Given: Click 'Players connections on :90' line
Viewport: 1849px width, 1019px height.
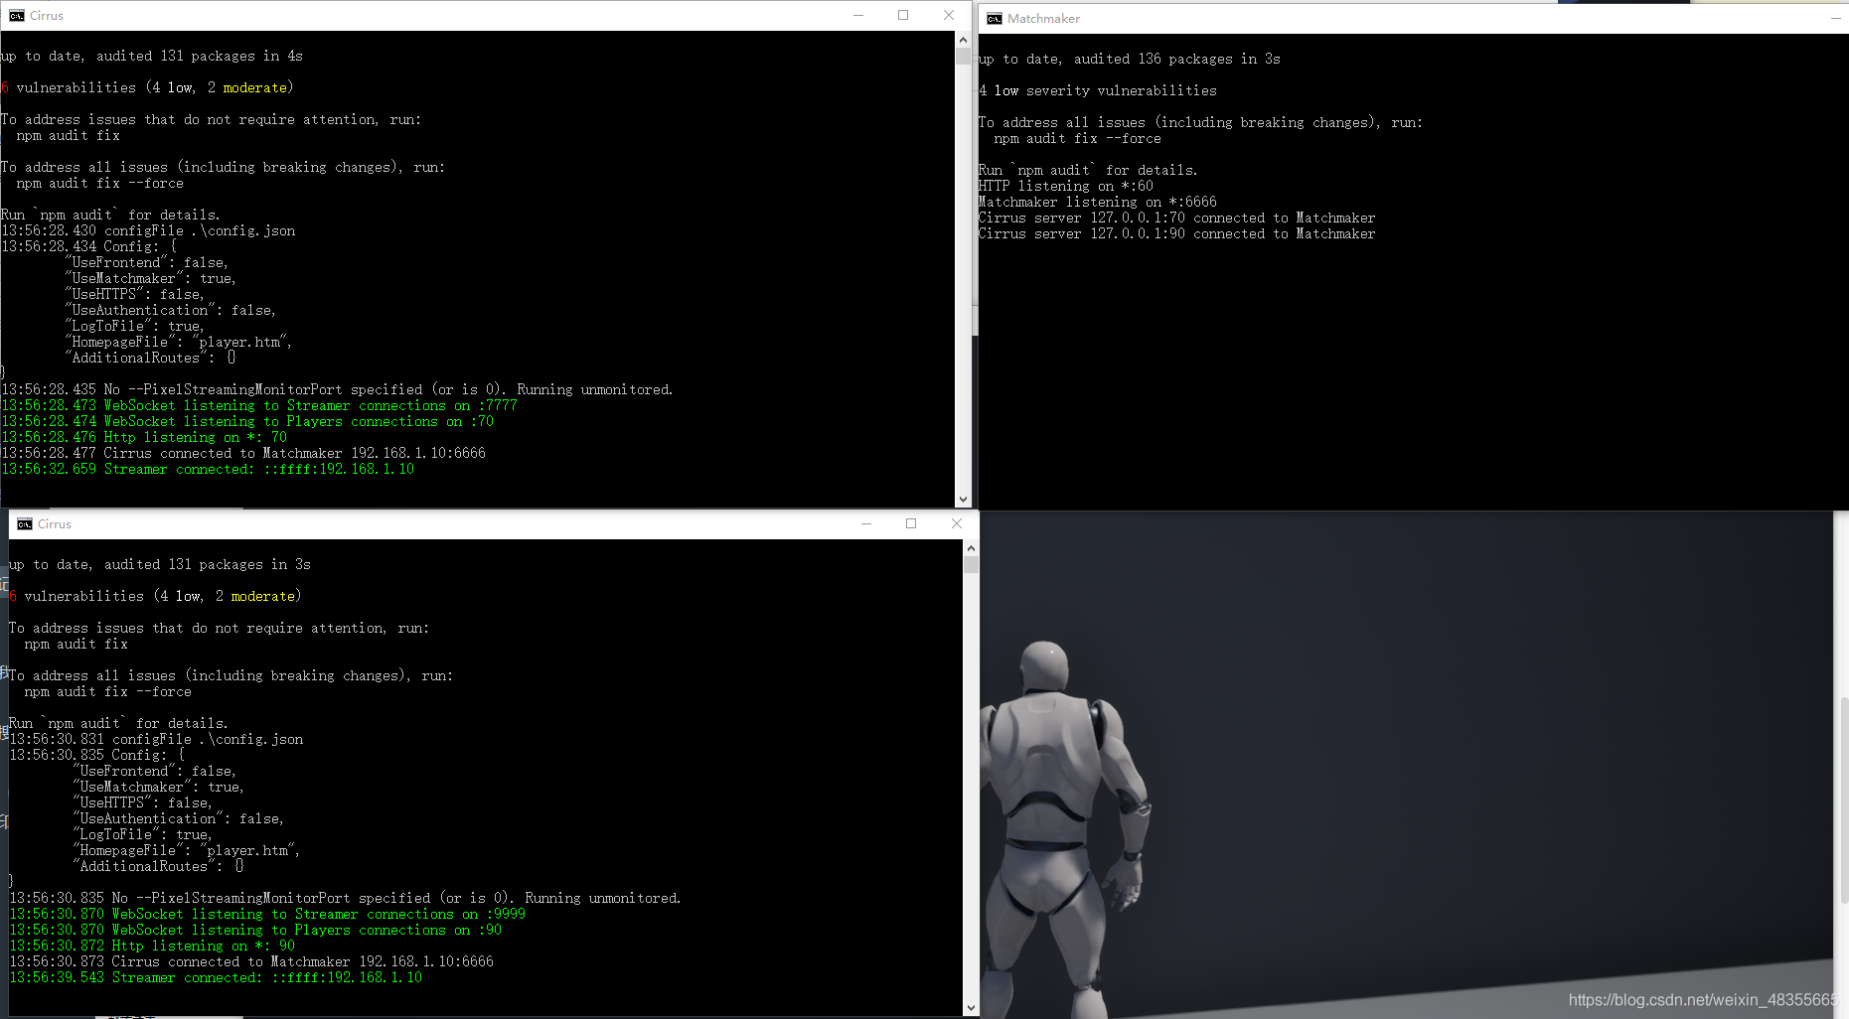Looking at the screenshot, I should pyautogui.click(x=255, y=930).
